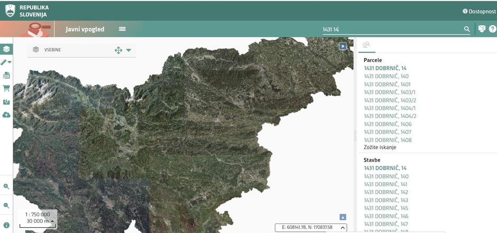497x233 pixels.
Task: Select the measuring ruler tool
Action: 5,62
